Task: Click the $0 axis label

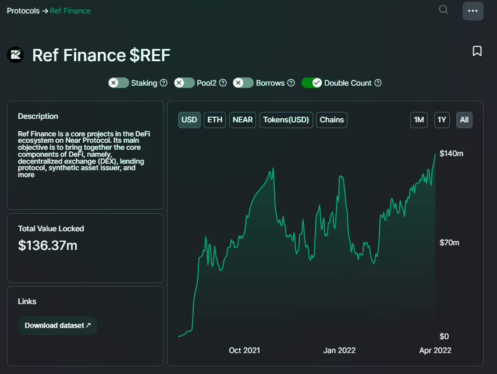Action: click(x=444, y=336)
